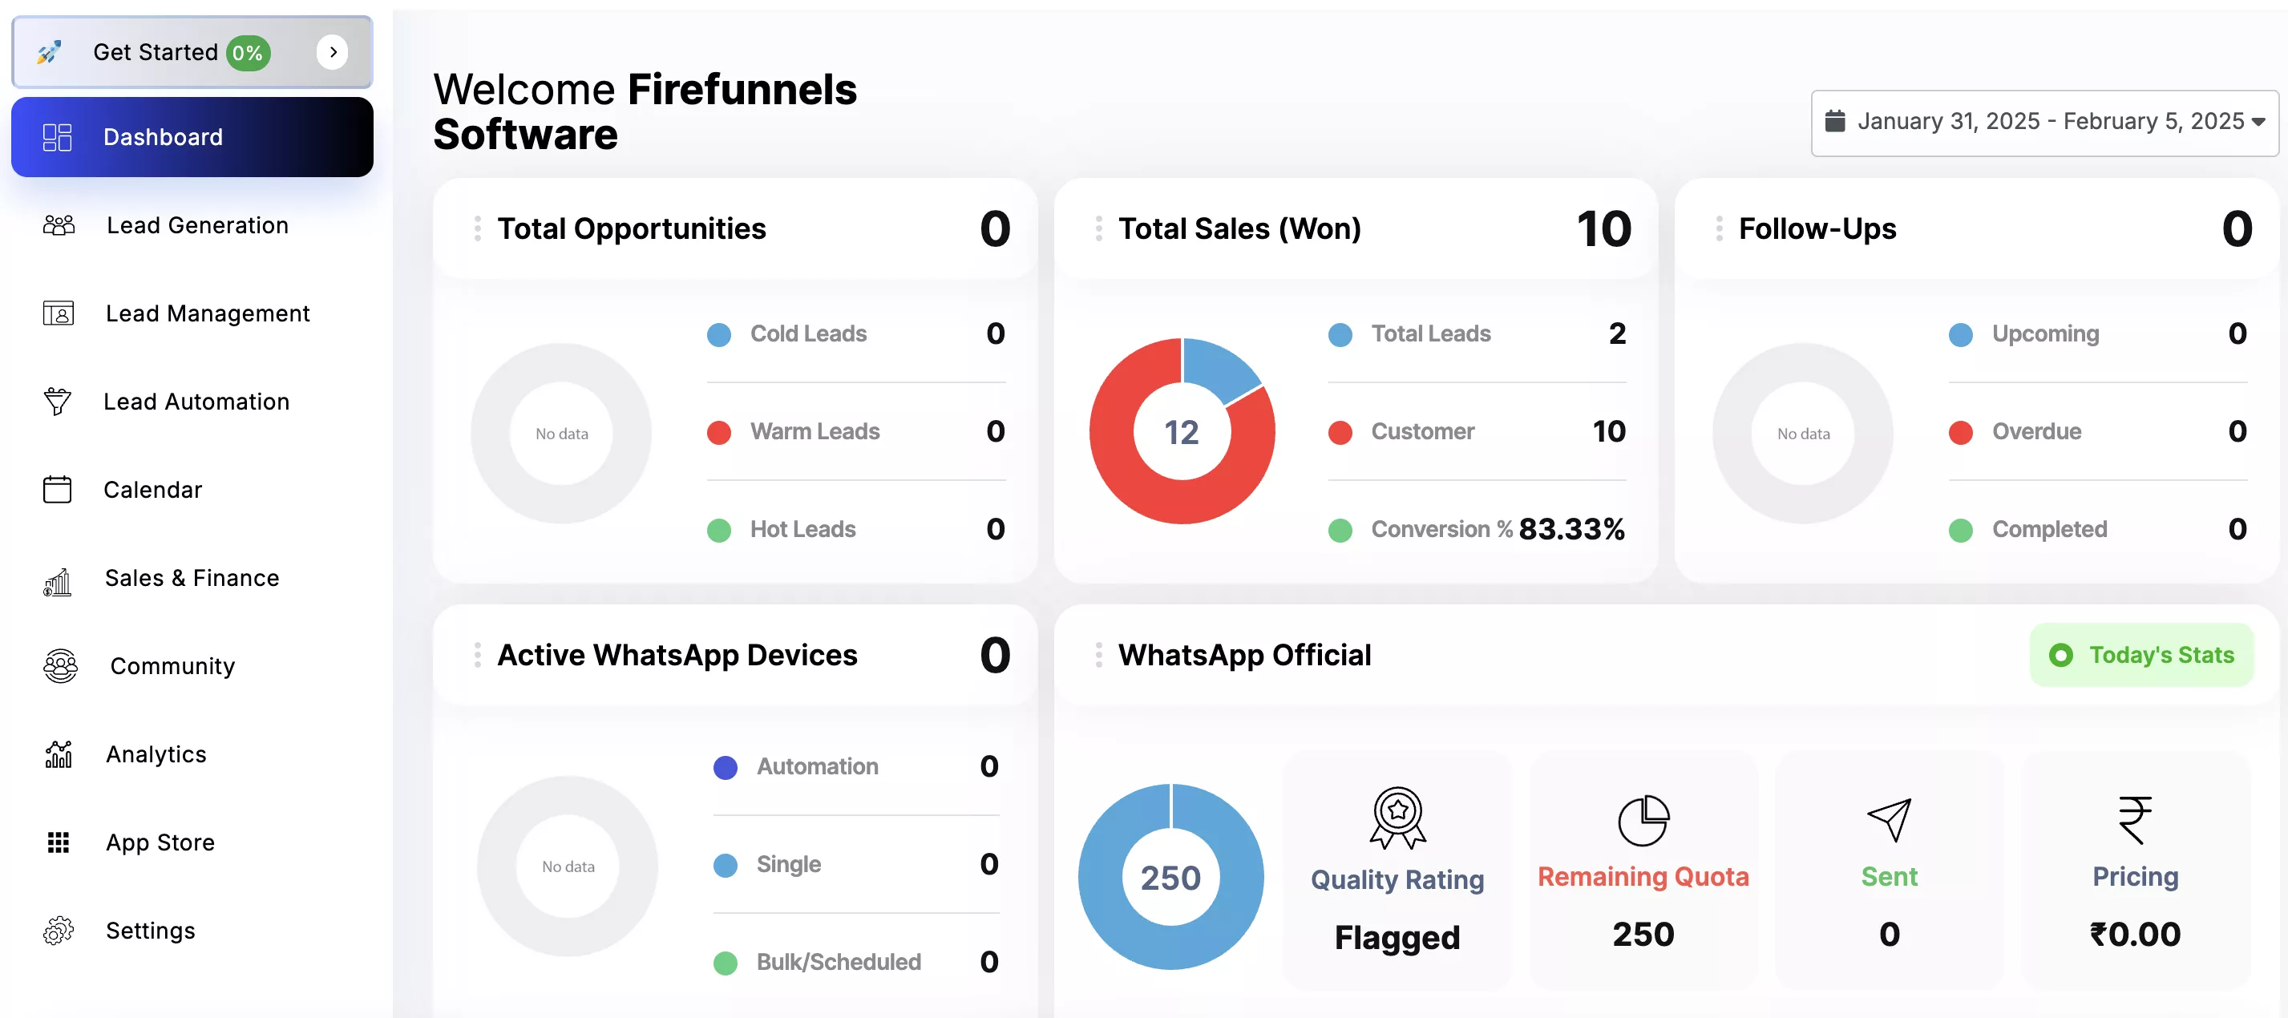Image resolution: width=2288 pixels, height=1018 pixels.
Task: Click the drag handle on Active WhatsApp Devices
Action: click(x=478, y=656)
